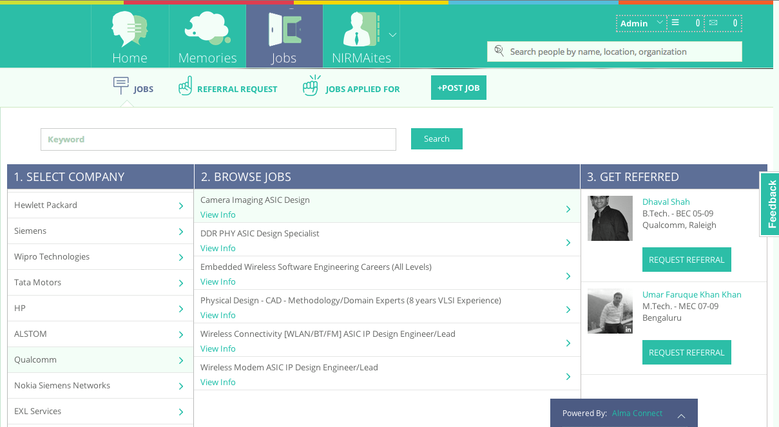Select Hewlett Packard company

point(101,205)
